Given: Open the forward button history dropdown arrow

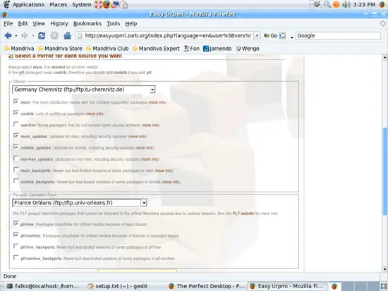Looking at the screenshot, I should click(32, 36).
